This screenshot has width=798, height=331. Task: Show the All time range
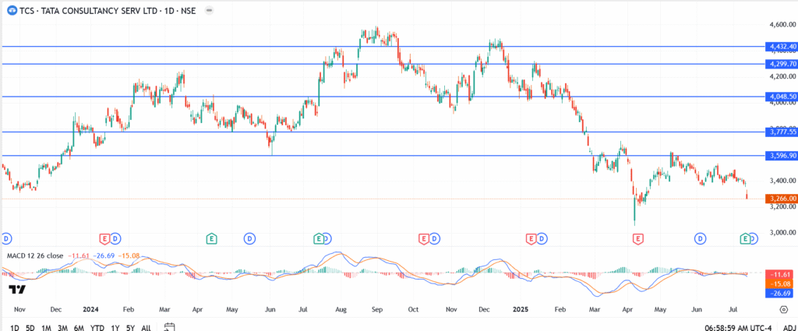[146, 328]
